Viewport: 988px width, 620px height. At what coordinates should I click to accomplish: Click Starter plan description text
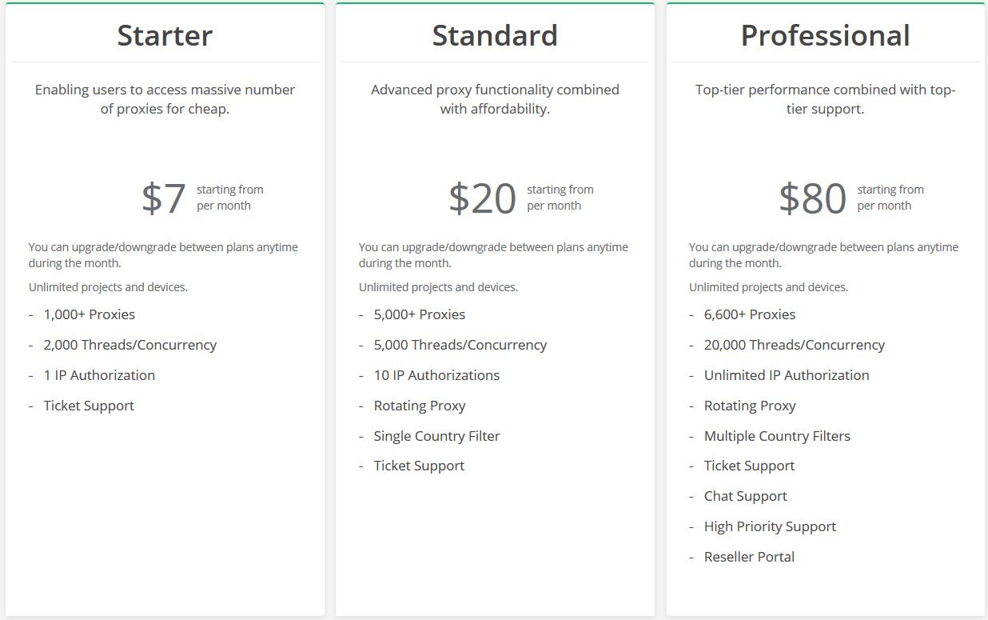pyautogui.click(x=165, y=99)
